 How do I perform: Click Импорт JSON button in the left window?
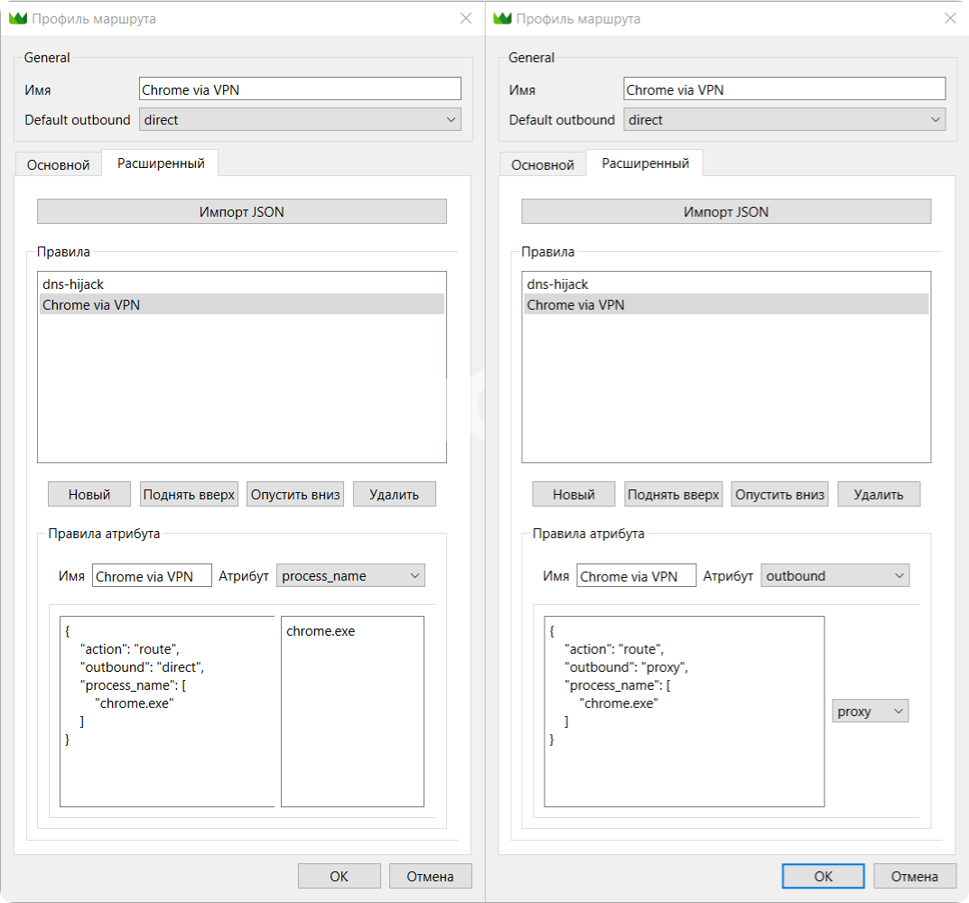tap(241, 211)
